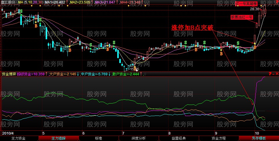
Task: Select month 8 on the time axis
Action: pyautogui.click(x=169, y=133)
